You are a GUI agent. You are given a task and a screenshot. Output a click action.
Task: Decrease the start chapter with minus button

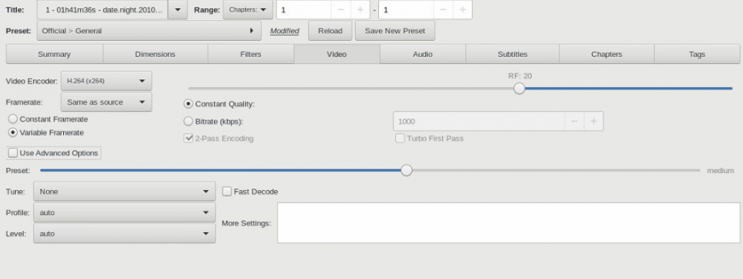(341, 10)
